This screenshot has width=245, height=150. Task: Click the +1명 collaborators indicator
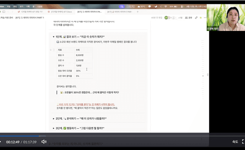(180, 18)
